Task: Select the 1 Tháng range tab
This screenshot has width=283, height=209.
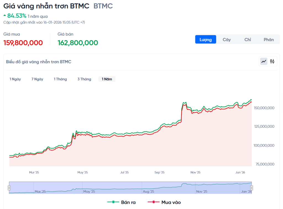Action: click(x=60, y=79)
